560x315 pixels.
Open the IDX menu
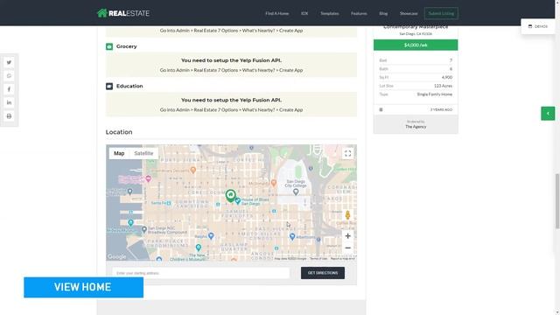pyautogui.click(x=304, y=14)
